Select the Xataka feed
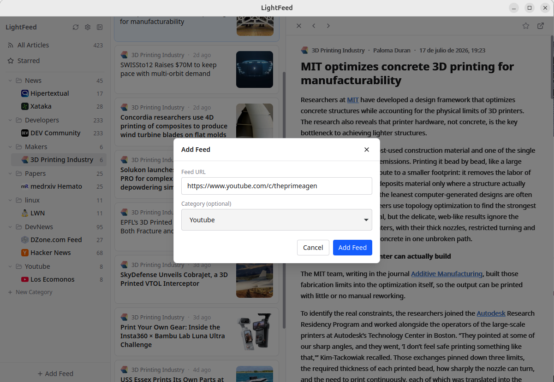 pyautogui.click(x=59, y=106)
